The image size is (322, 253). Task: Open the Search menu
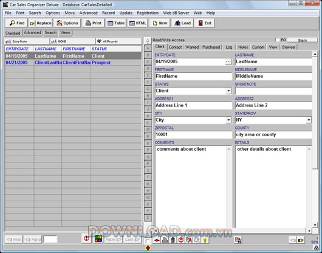pyautogui.click(x=35, y=13)
